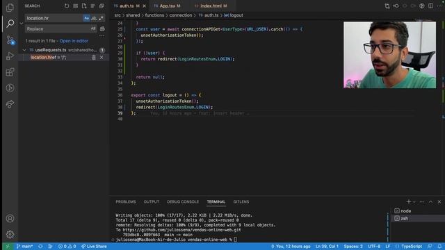Screen dimensions: 445x250
Task: Open the Run and Debug view
Action: point(10,56)
